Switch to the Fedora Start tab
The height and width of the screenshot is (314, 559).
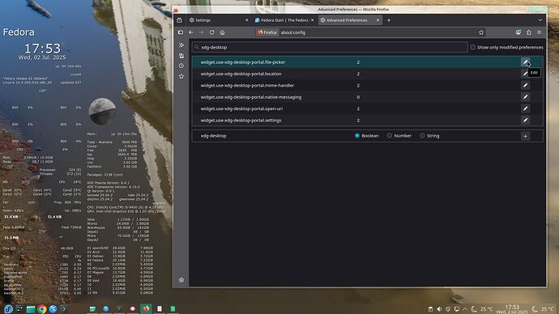(284, 20)
